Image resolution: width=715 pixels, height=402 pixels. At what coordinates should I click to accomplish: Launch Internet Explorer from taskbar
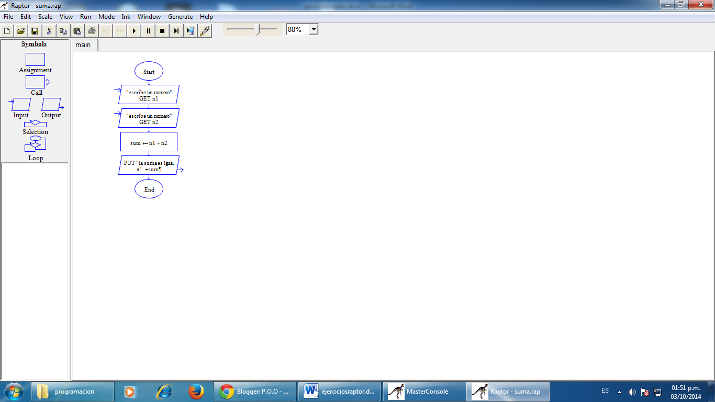(x=164, y=392)
